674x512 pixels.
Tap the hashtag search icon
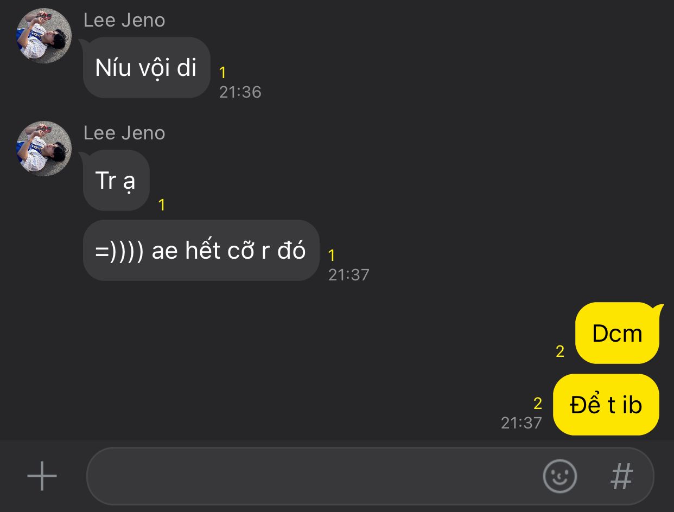[622, 476]
